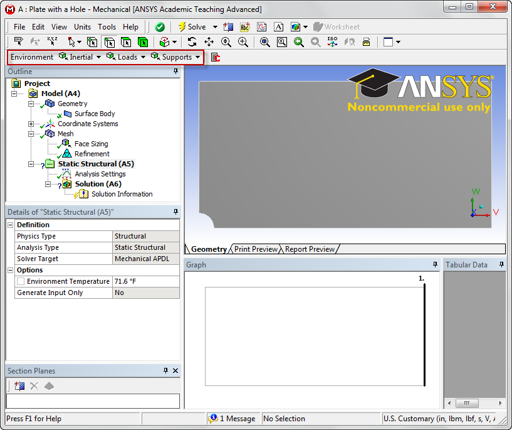Collapse the Static Structural (A5) node
The width and height of the screenshot is (512, 430).
click(31, 164)
